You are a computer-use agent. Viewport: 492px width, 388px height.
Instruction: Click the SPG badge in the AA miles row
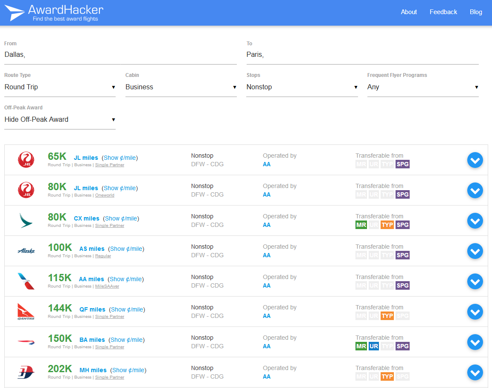pyautogui.click(x=402, y=285)
